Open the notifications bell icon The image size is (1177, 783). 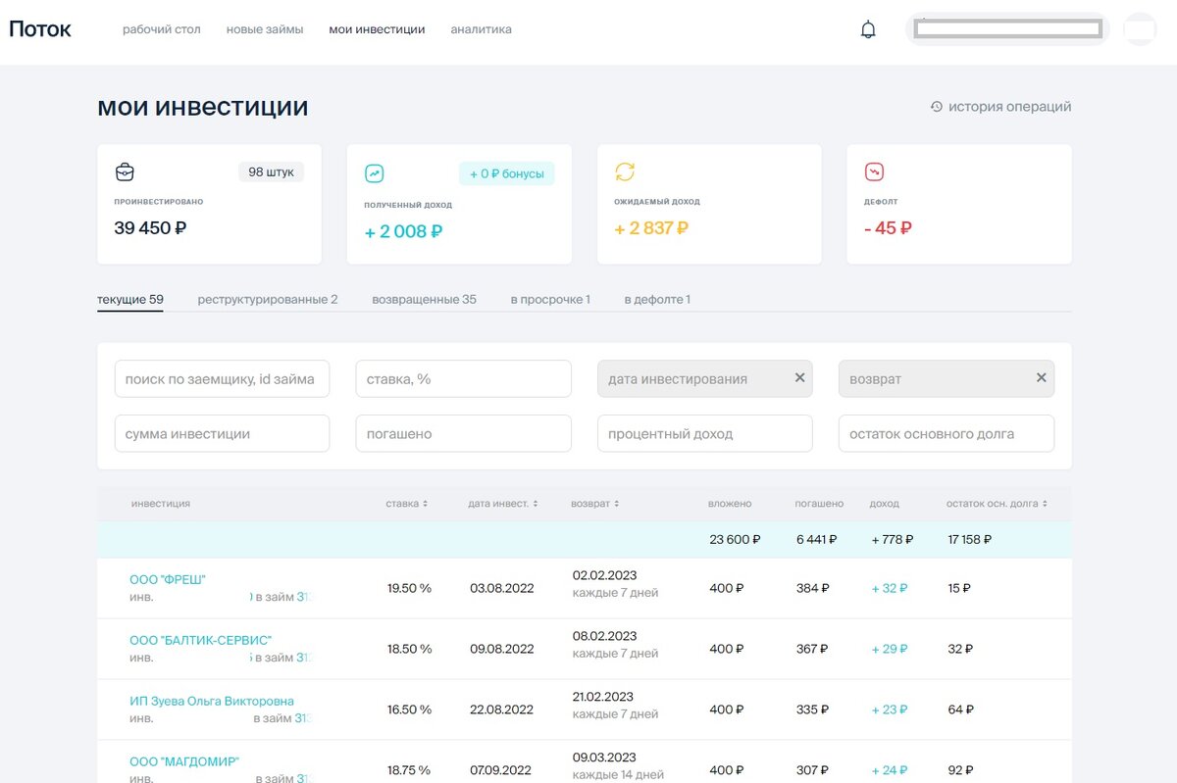[868, 29]
